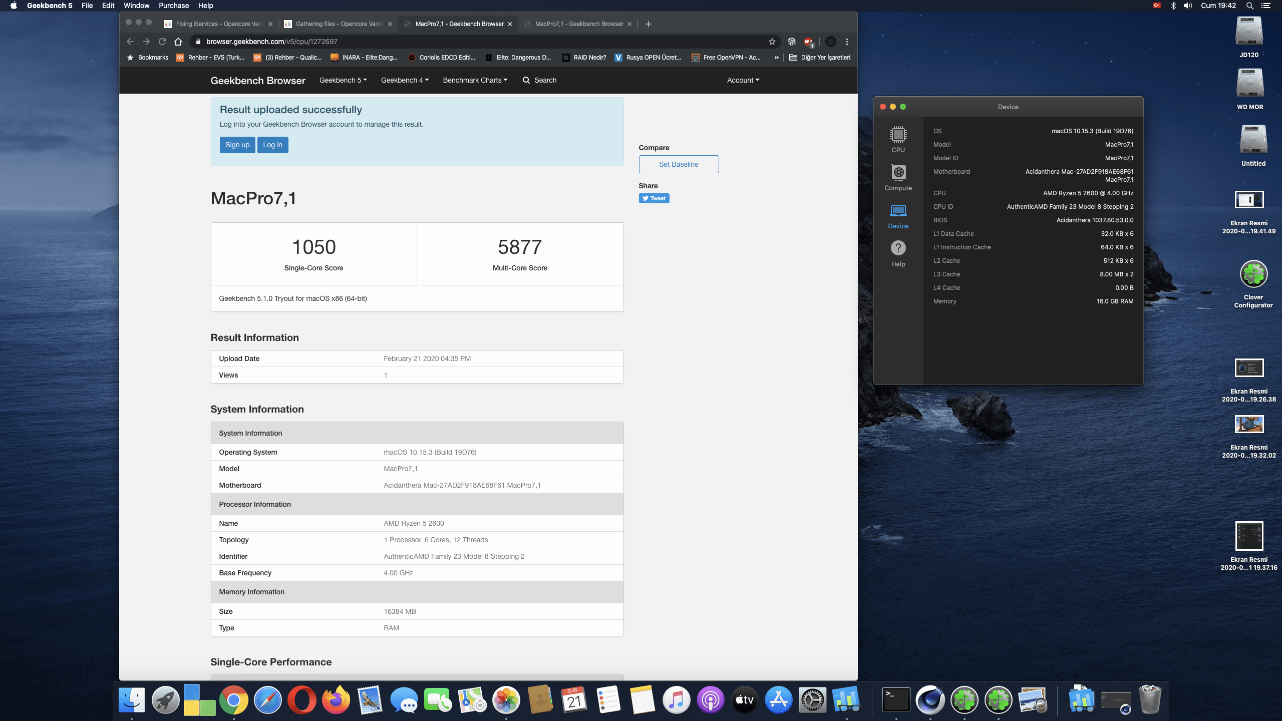The height and width of the screenshot is (721, 1282).
Task: Open Terminal from the Dock
Action: click(896, 699)
